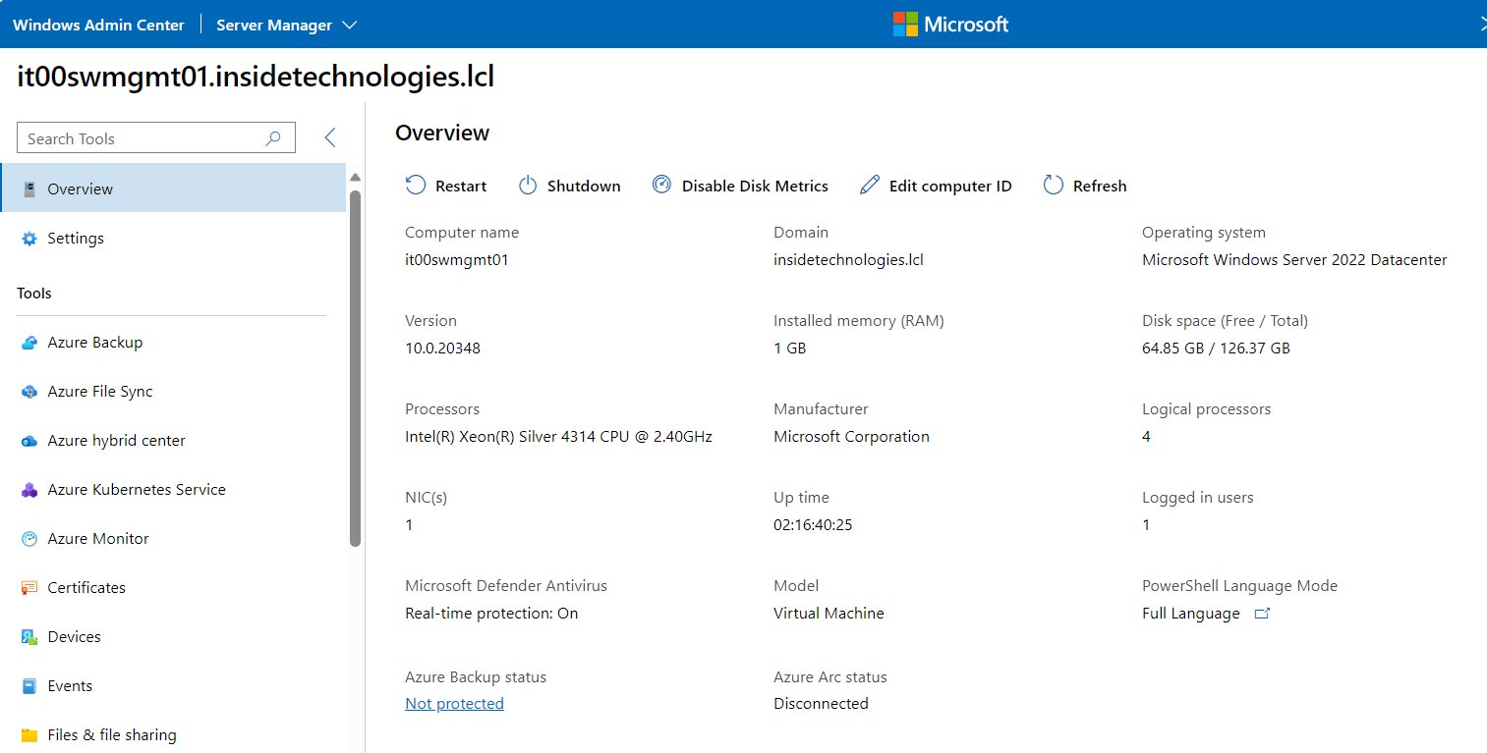The width and height of the screenshot is (1487, 753).
Task: Click the Devices icon
Action: click(x=29, y=637)
